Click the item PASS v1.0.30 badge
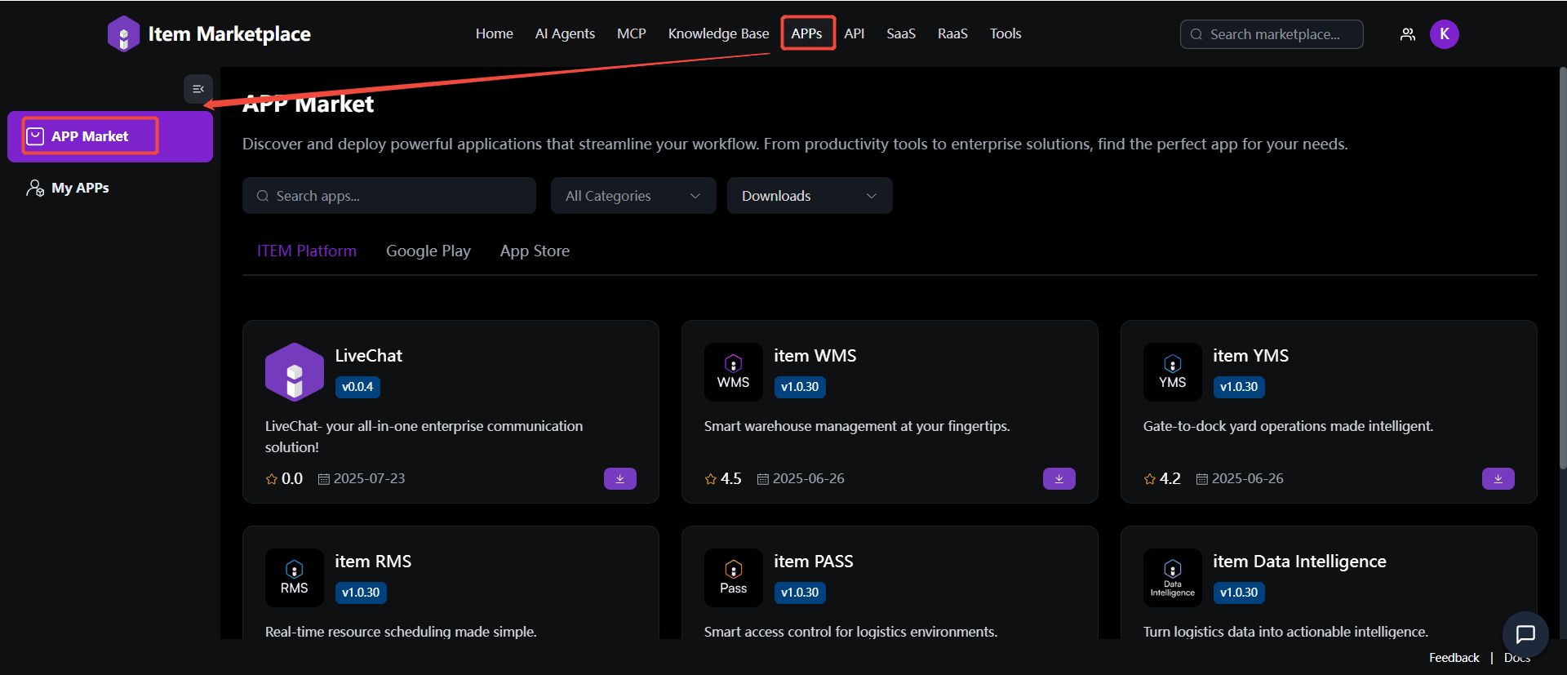 click(x=800, y=593)
